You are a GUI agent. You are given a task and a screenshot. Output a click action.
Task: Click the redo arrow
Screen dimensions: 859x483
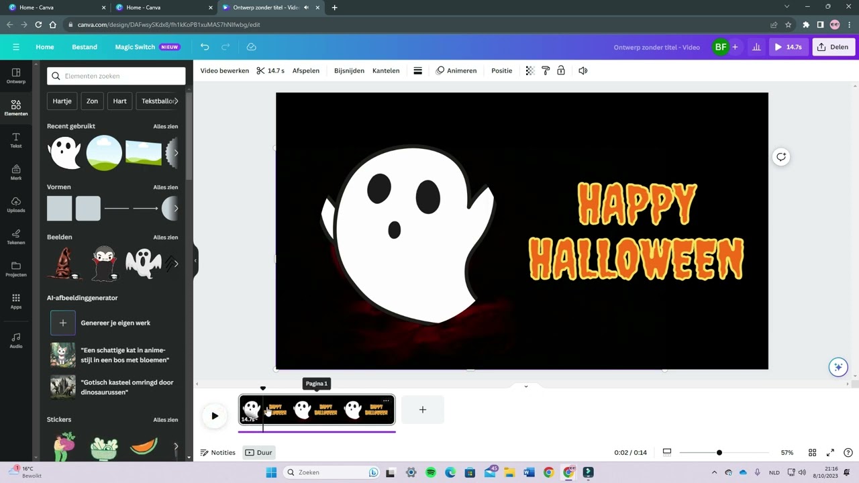(x=225, y=47)
